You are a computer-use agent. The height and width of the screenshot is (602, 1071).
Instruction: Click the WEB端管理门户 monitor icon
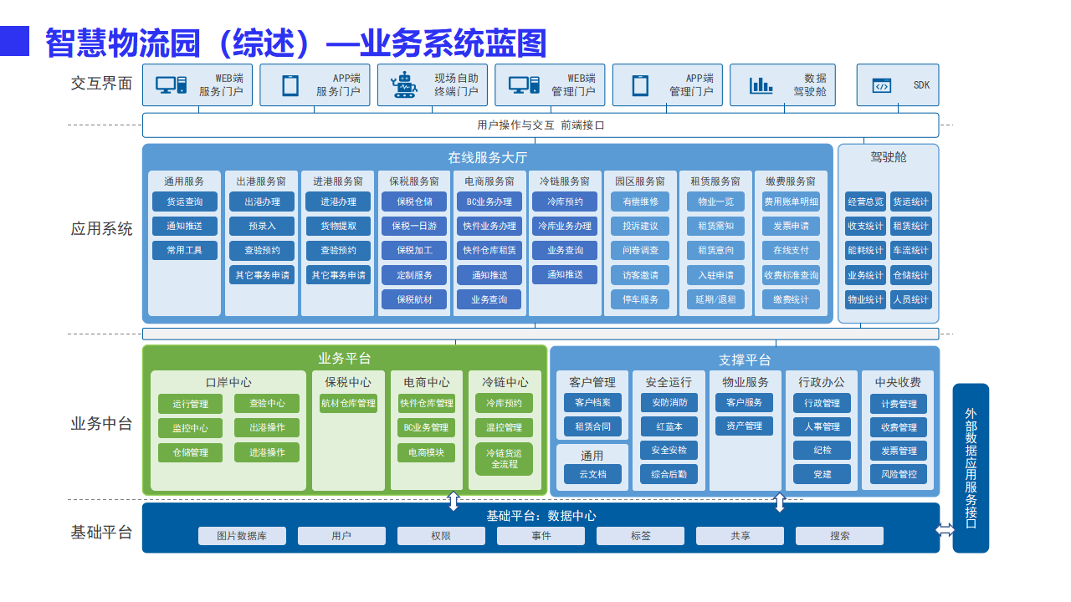pos(524,84)
